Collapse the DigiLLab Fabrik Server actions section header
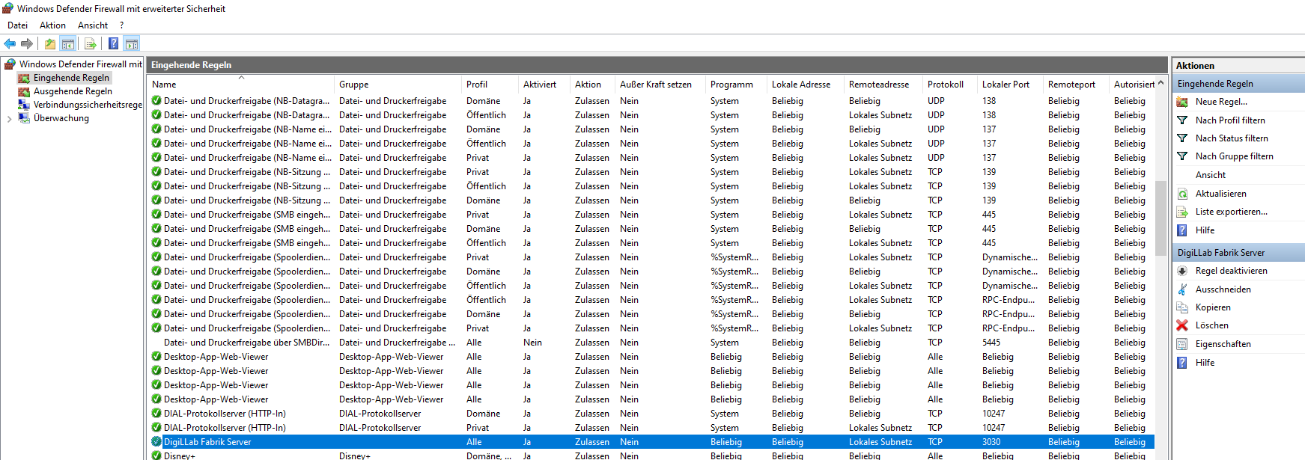This screenshot has height=460, width=1305. click(1238, 253)
